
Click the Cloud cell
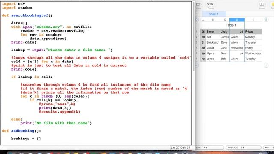click(x=213, y=48)
